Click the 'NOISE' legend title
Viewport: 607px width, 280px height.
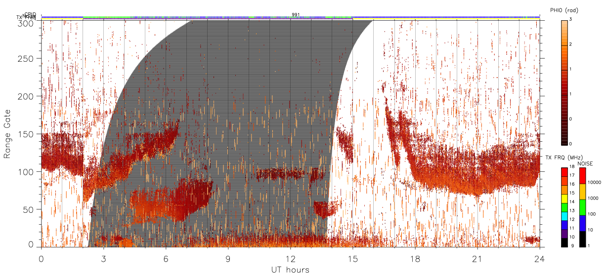585,163
